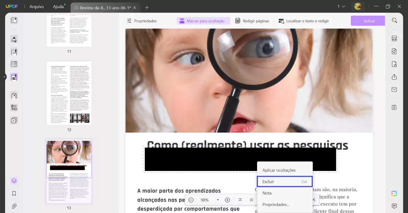Image resolution: width=408 pixels, height=213 pixels.
Task: Select the OCR tool
Action: point(394,38)
